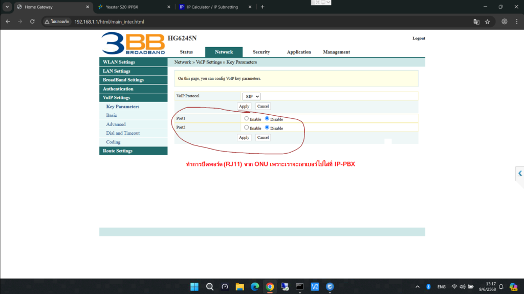Open Windows Start menu
524x294 pixels.
pyautogui.click(x=194, y=287)
